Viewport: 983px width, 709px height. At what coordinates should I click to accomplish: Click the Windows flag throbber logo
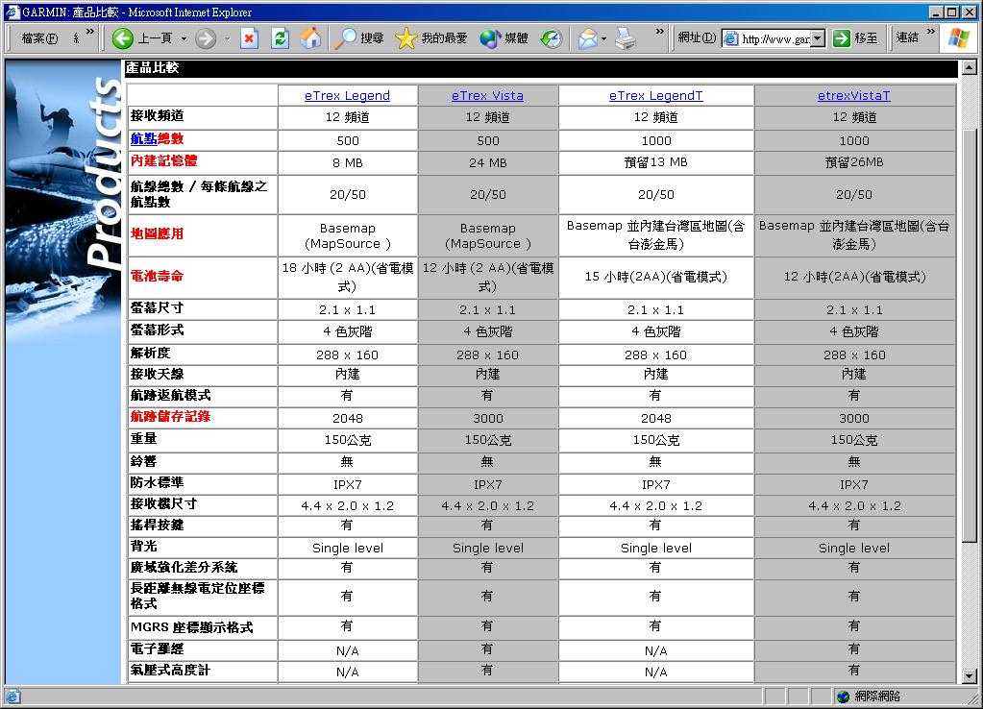coord(958,38)
